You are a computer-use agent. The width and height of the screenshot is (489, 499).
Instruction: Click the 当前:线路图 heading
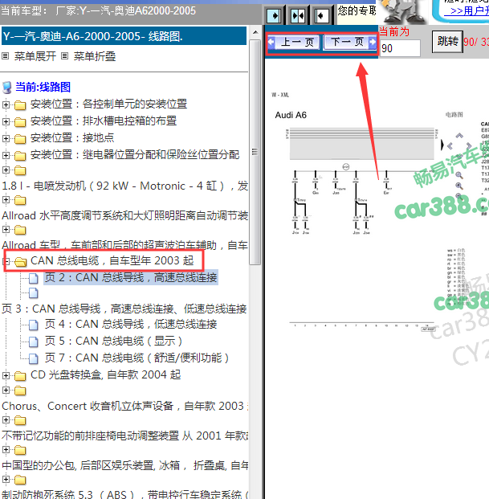(43, 87)
